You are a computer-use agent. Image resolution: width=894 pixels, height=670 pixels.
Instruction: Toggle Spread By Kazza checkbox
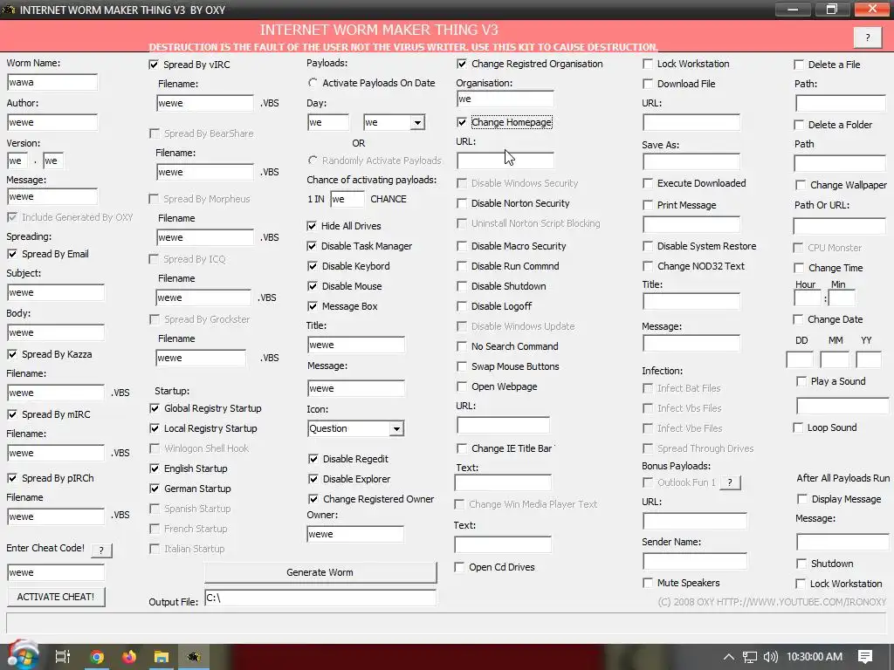click(12, 354)
